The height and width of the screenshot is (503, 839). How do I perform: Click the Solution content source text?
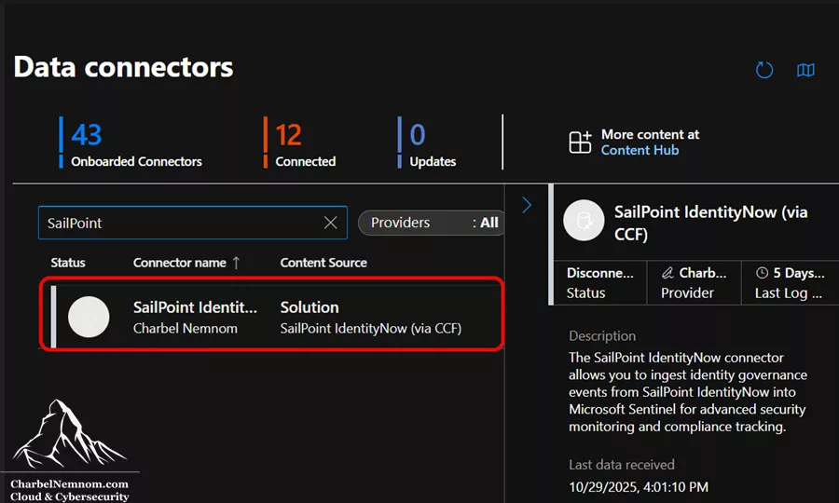309,307
